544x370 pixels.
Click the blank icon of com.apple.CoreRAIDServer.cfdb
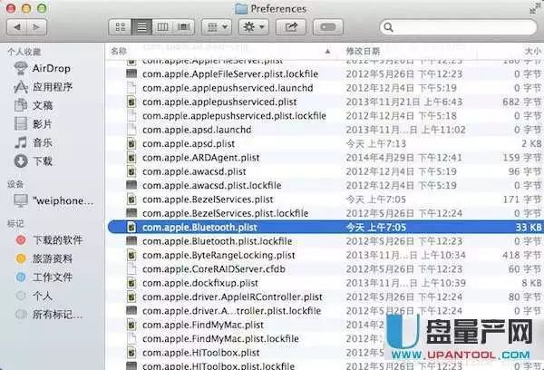[x=131, y=269]
